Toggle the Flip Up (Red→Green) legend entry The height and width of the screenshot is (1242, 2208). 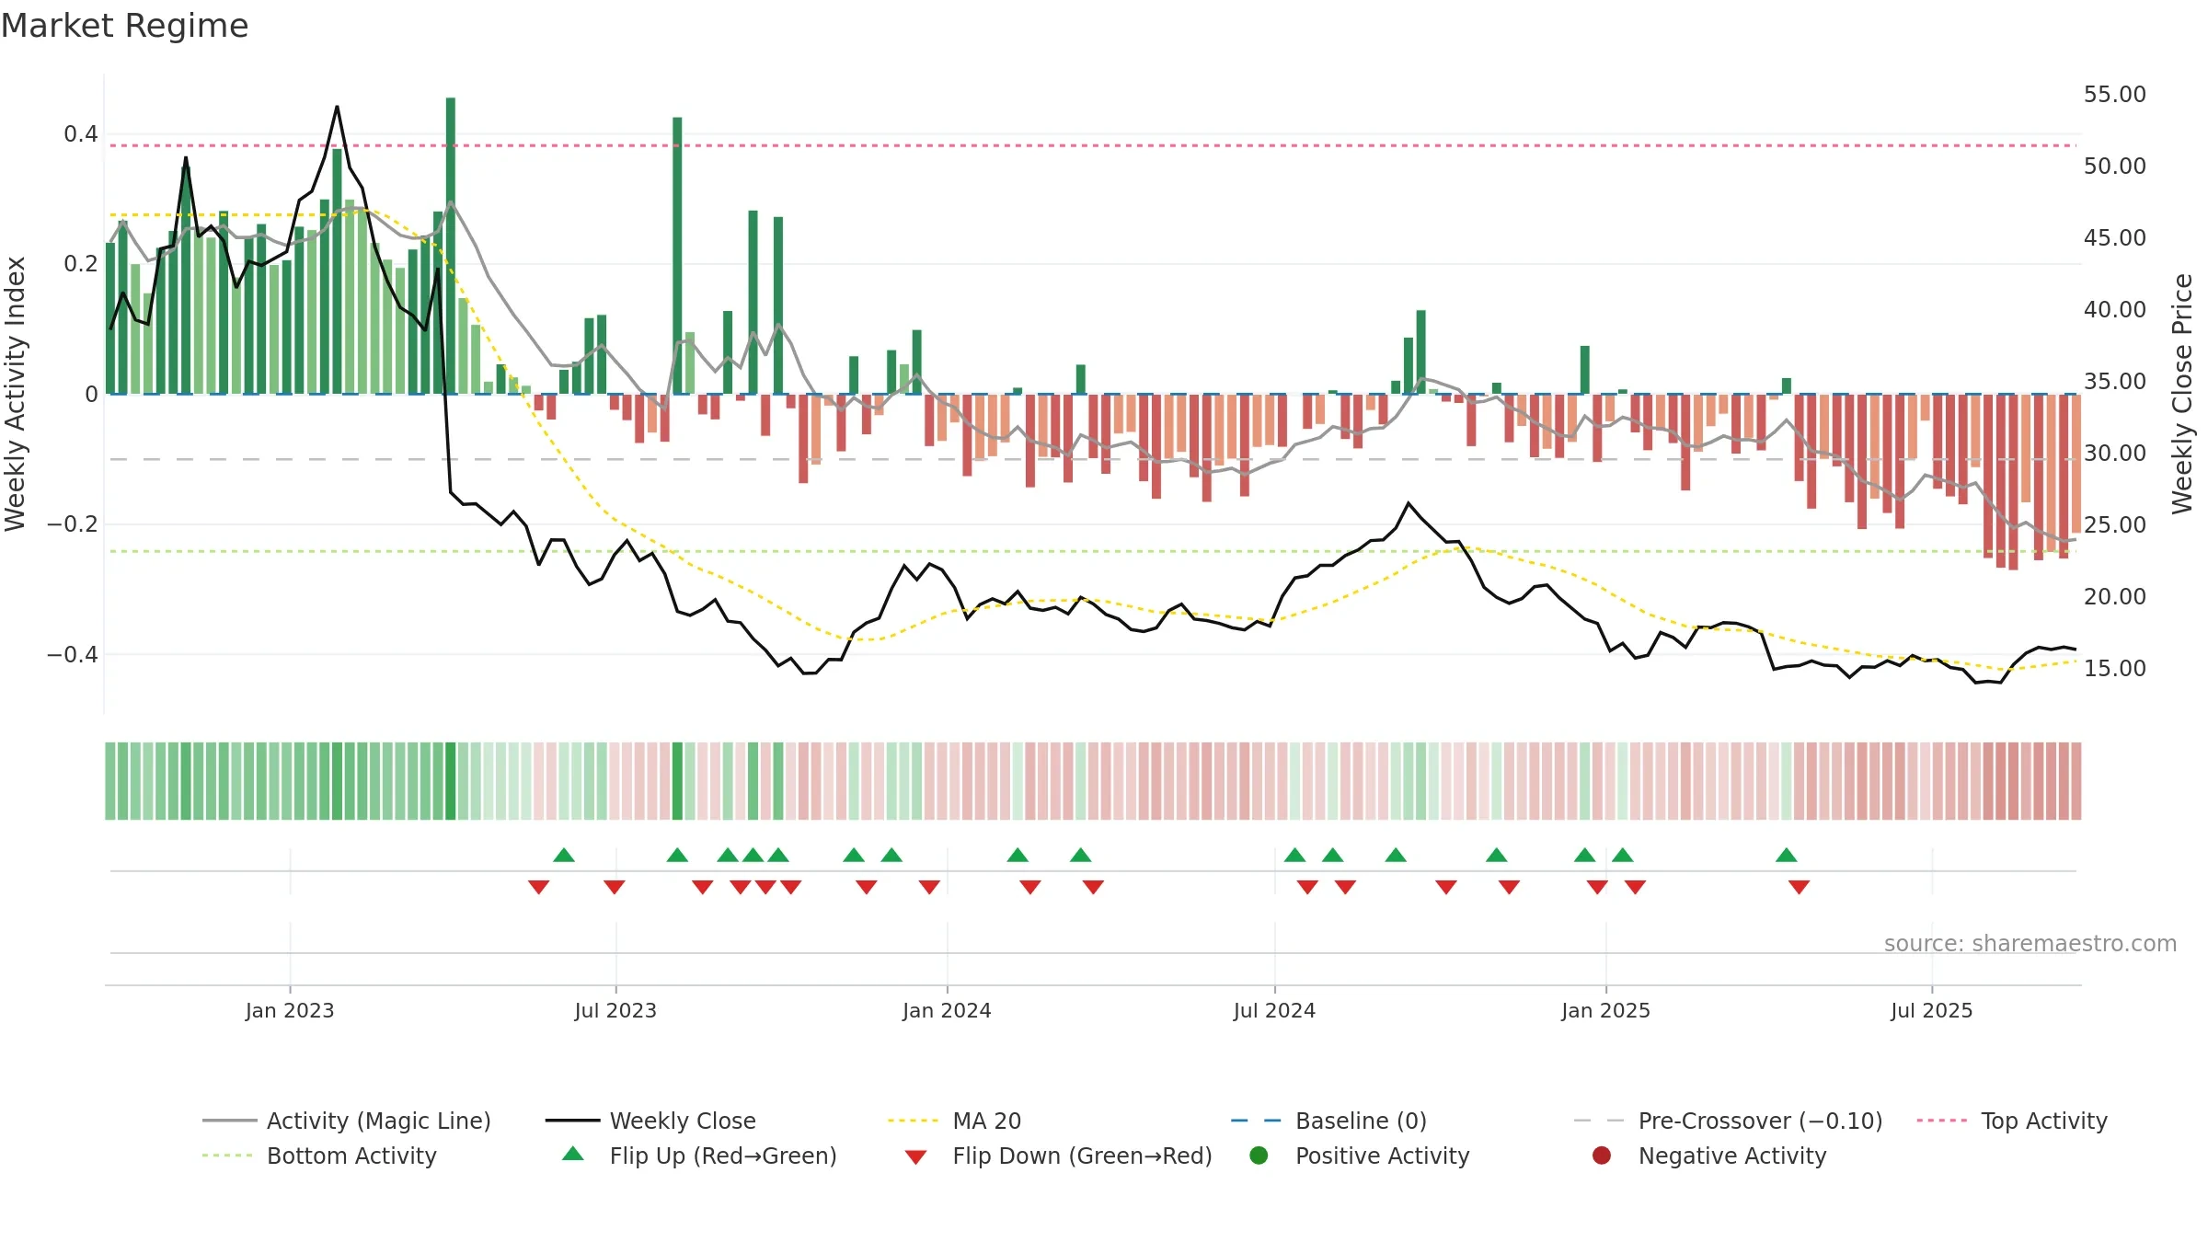(x=699, y=1156)
